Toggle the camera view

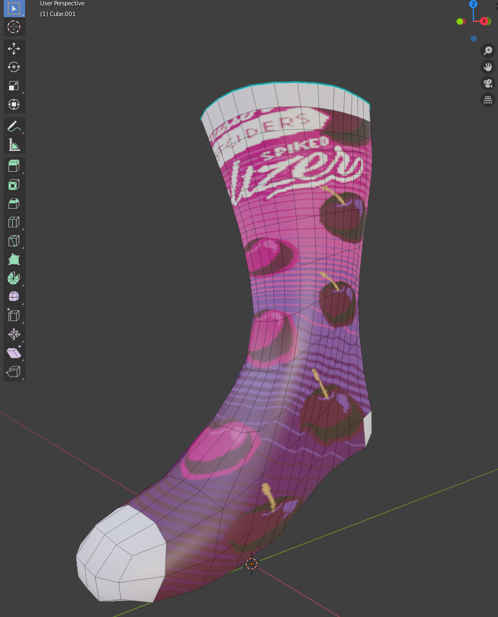point(488,83)
